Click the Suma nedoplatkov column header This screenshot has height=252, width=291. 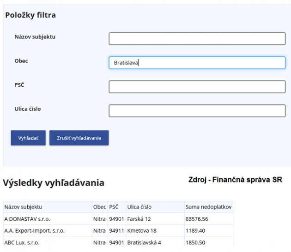click(x=209, y=207)
